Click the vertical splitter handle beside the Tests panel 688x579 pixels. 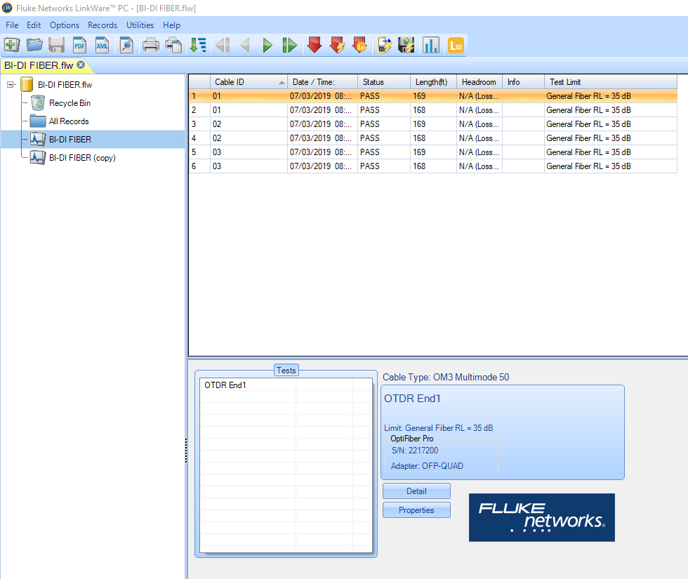click(187, 451)
